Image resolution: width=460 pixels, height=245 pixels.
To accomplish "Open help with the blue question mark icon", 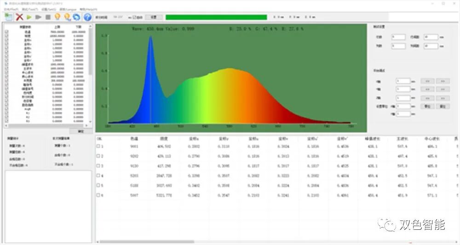I will 87,17.
